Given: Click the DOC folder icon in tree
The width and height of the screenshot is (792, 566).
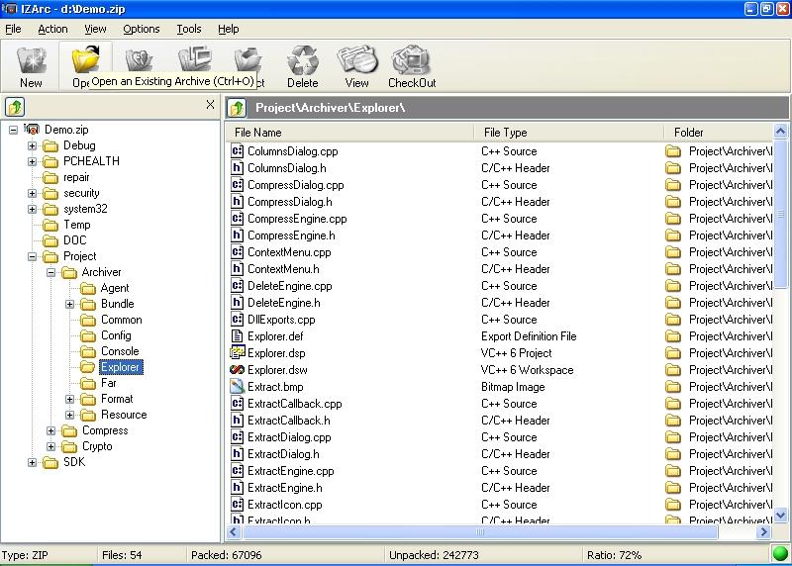Looking at the screenshot, I should click(50, 240).
